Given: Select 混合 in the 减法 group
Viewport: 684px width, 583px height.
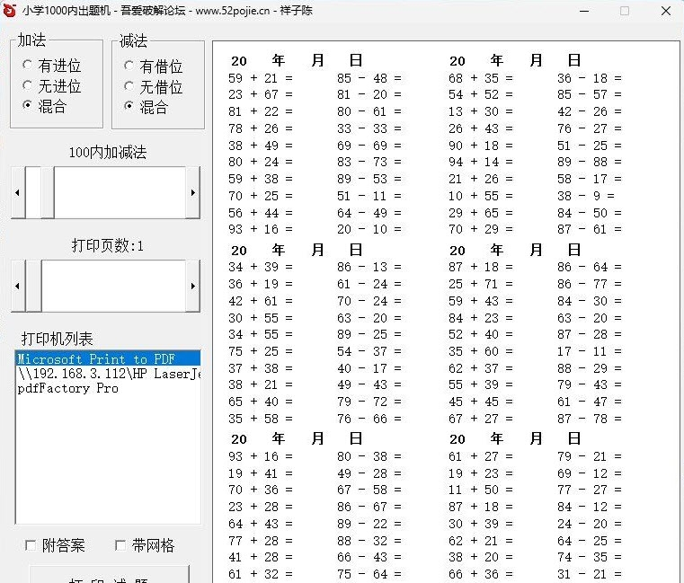Looking at the screenshot, I should [x=129, y=106].
